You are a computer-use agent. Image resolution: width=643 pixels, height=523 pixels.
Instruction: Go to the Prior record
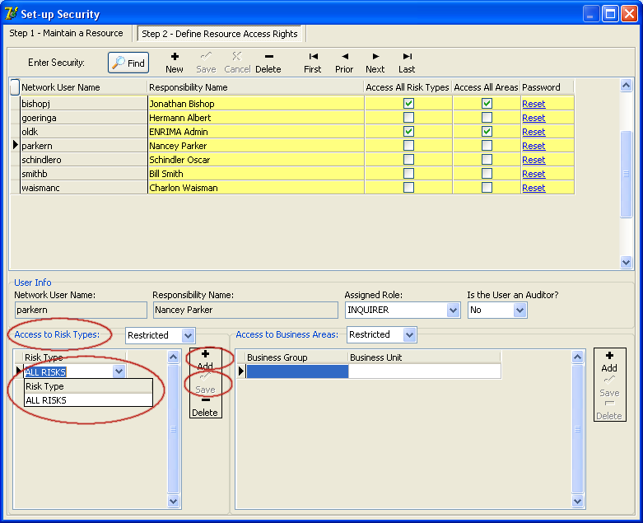coord(344,62)
